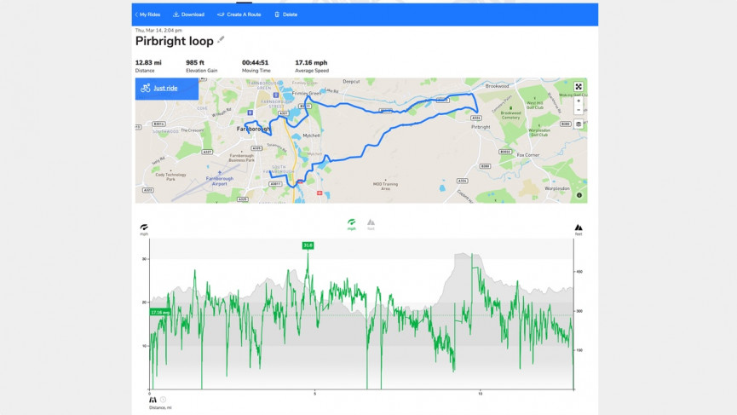Image resolution: width=737 pixels, height=415 pixels.
Task: Go back to My Rides
Action: pyautogui.click(x=147, y=14)
